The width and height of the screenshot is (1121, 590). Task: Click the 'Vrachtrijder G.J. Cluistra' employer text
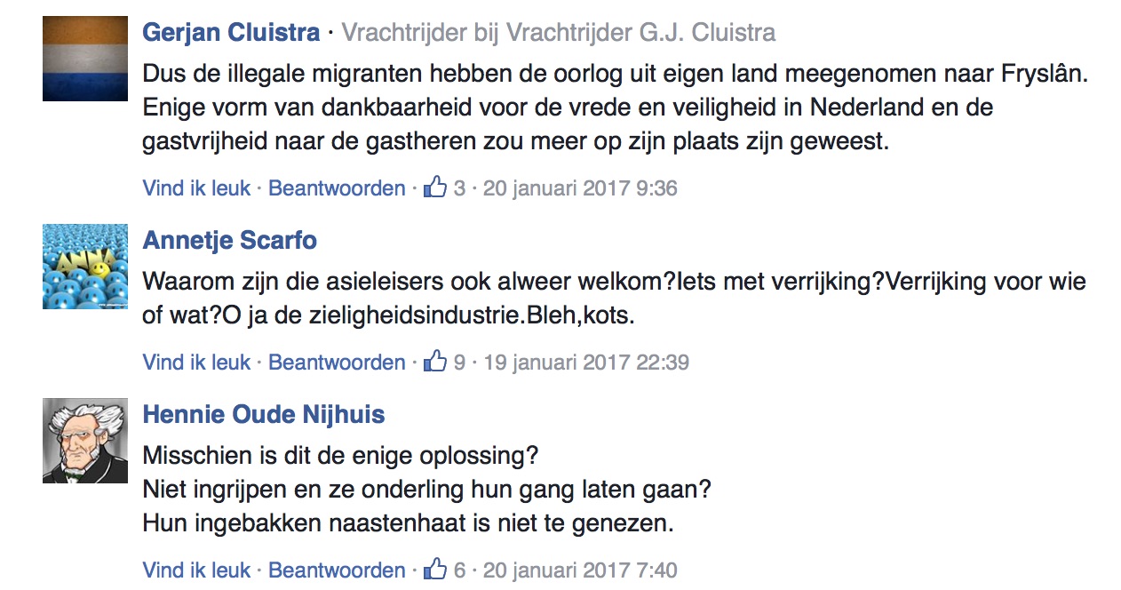(640, 33)
